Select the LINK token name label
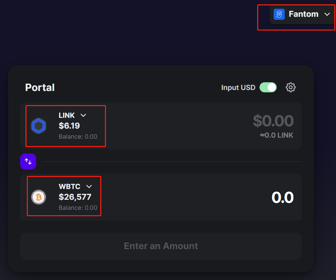336x280 pixels. coord(67,115)
